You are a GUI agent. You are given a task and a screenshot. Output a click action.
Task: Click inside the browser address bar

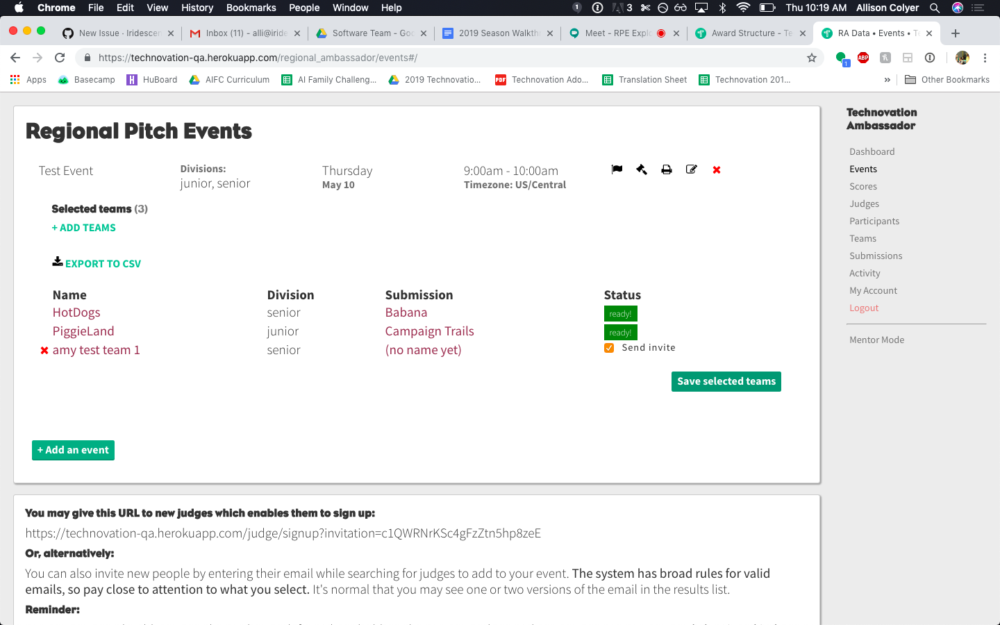pyautogui.click(x=417, y=58)
